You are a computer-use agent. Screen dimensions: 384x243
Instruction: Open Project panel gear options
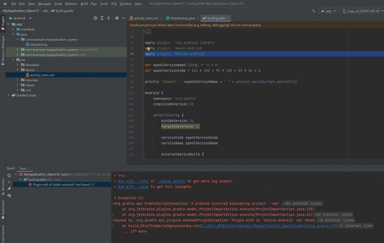click(x=117, y=18)
